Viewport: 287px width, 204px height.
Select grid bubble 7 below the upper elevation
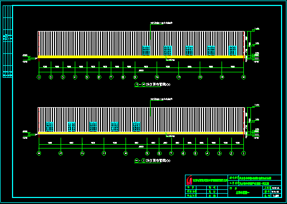[x=111, y=77]
